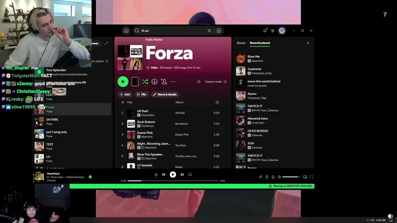
Task: Toggle the queue panel icon in player bar
Action: (x=267, y=177)
